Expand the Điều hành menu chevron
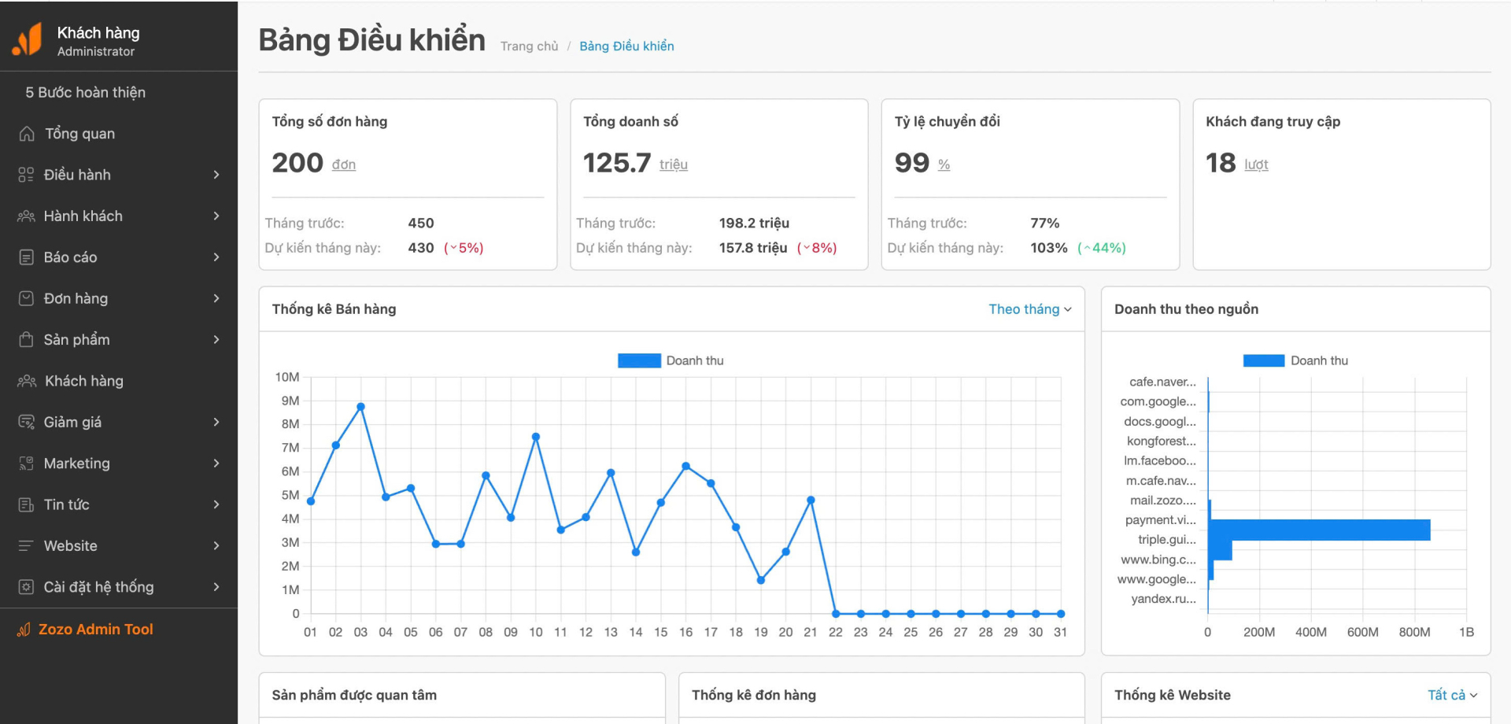 pos(216,175)
